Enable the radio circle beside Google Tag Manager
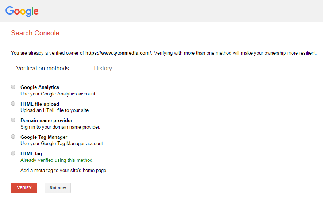The image size is (323, 203). (x=13, y=137)
